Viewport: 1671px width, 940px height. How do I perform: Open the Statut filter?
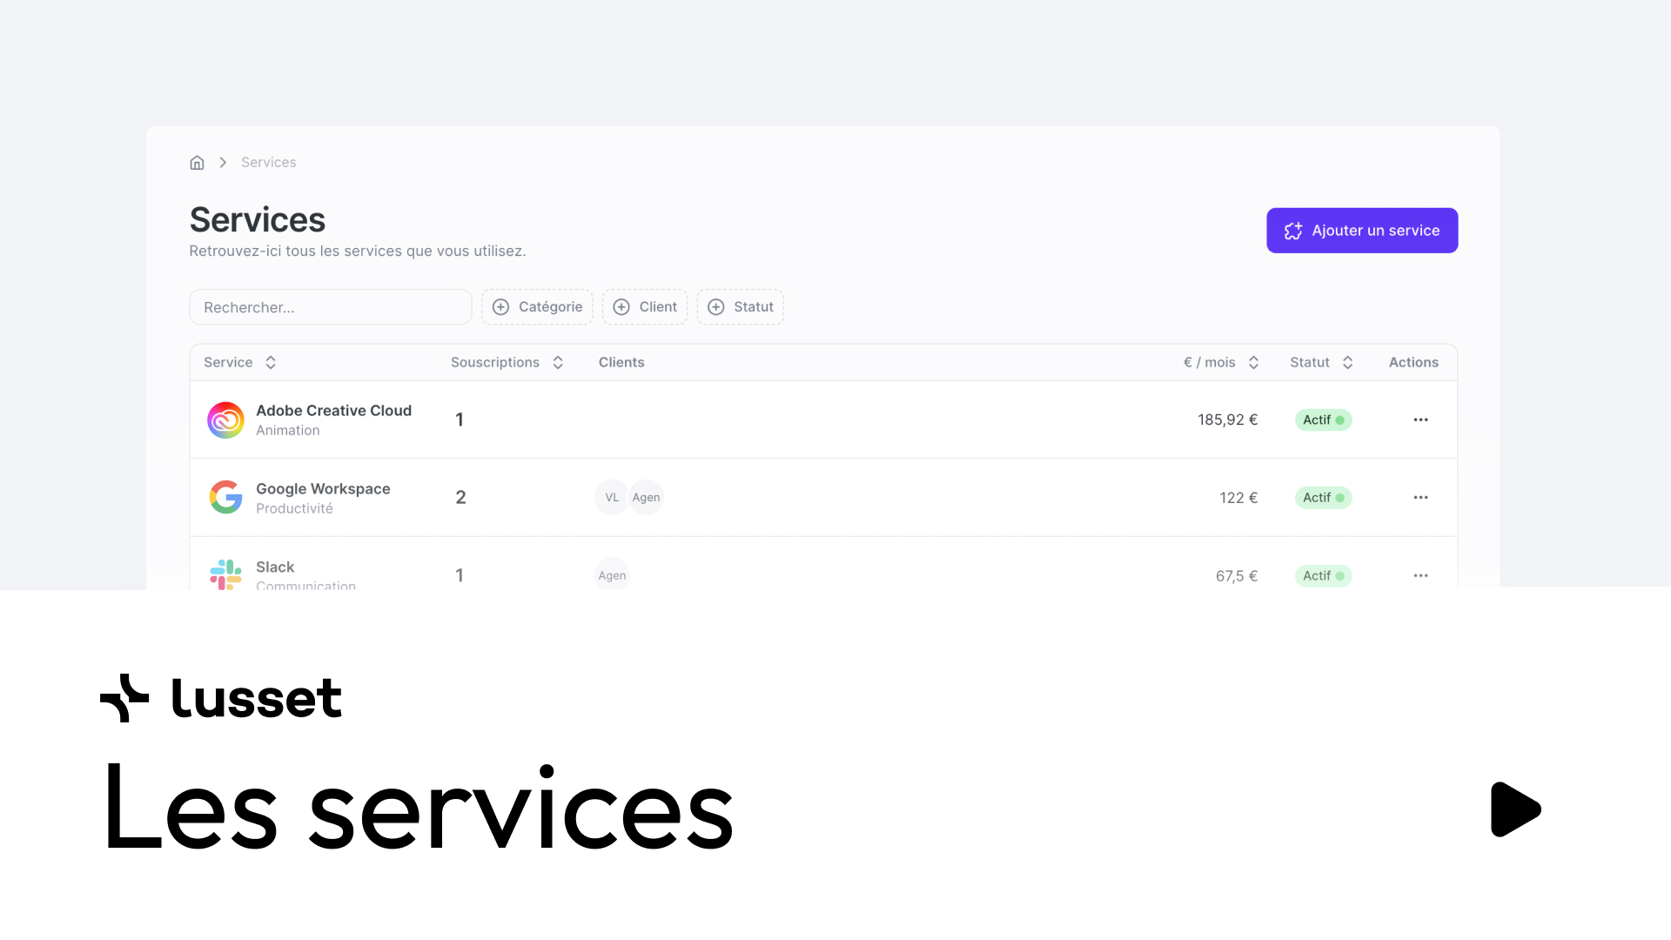coord(740,306)
